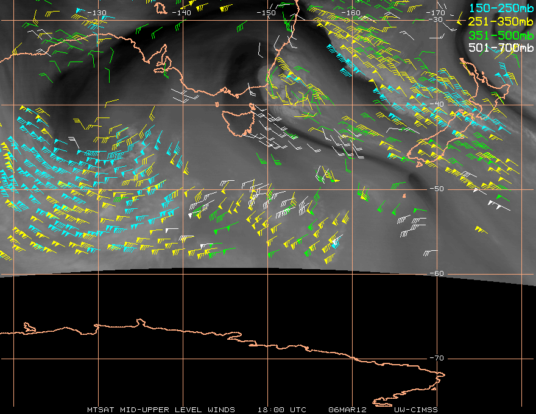Click the 18:00 UTC timestamp
Viewport: 536px width, 414px height.
point(281,410)
